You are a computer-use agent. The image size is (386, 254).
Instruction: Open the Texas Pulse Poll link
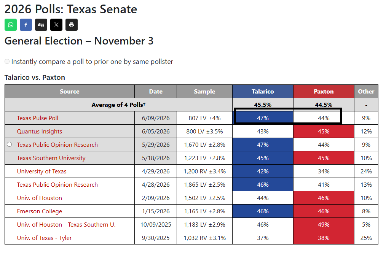[x=38, y=118]
